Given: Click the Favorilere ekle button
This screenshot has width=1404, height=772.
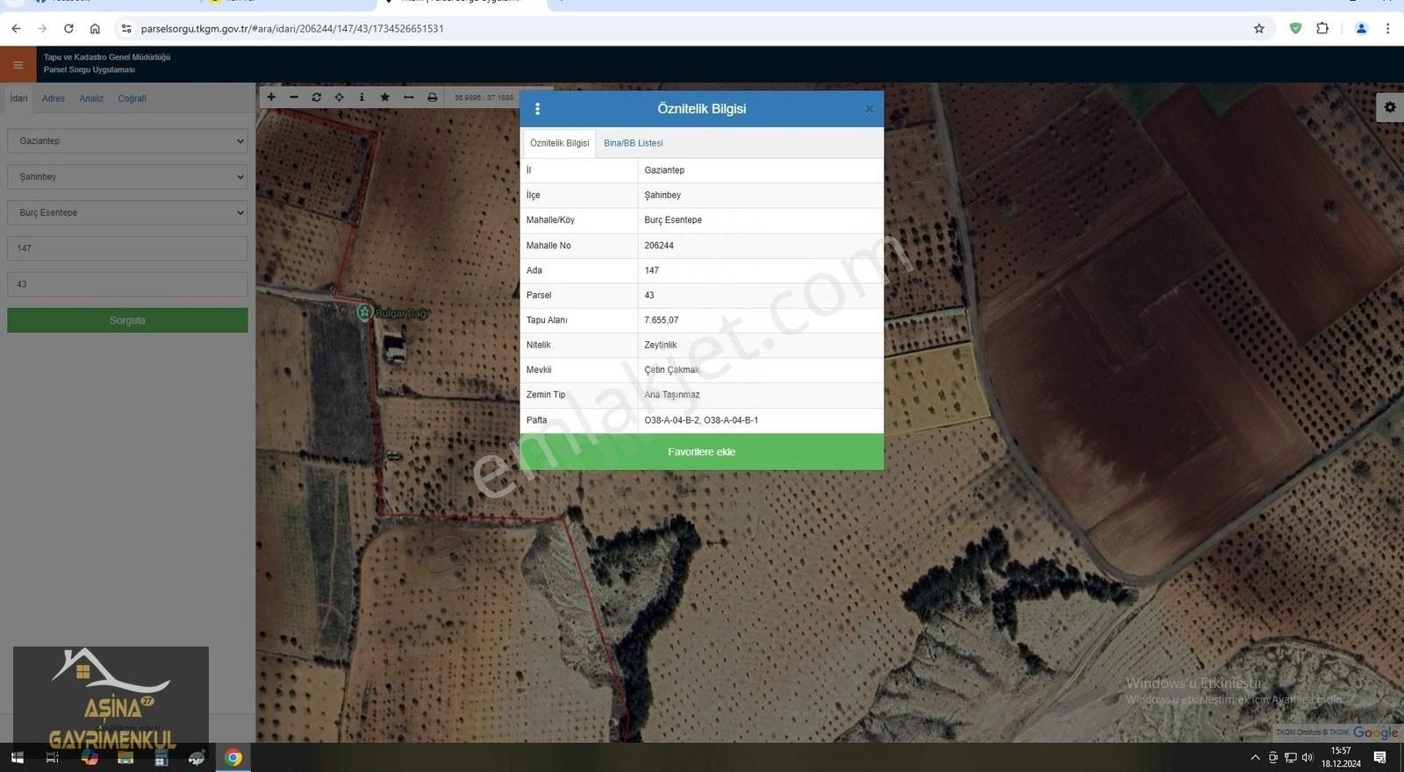Looking at the screenshot, I should [701, 452].
